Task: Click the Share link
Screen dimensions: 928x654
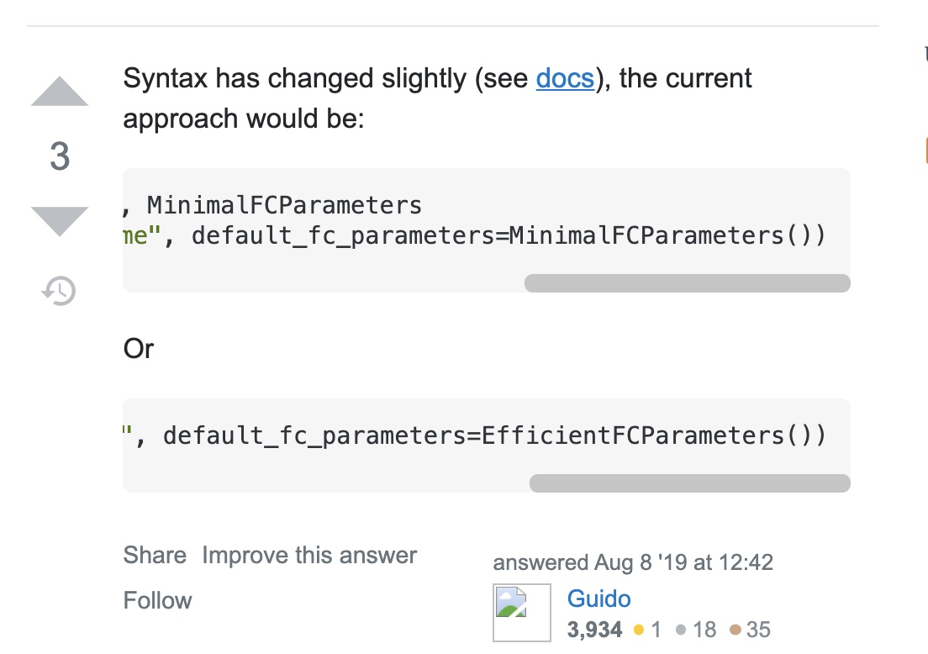Action: point(155,555)
